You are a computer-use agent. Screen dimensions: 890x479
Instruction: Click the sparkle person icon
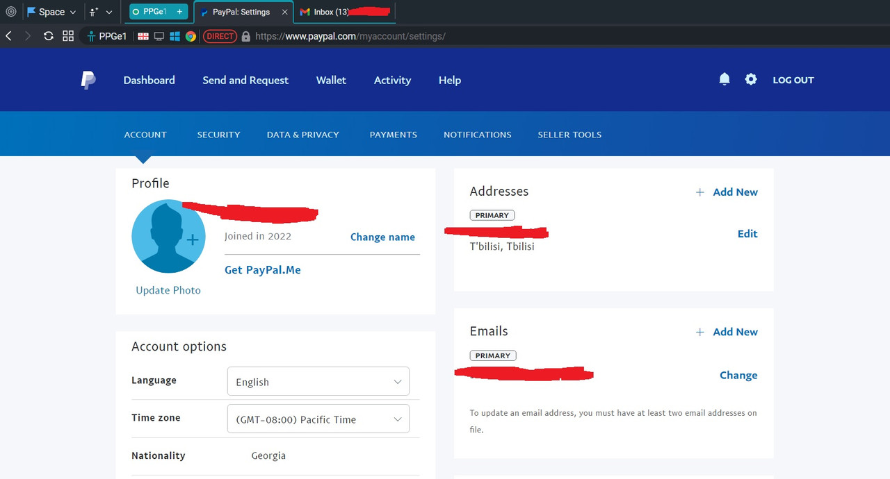pyautogui.click(x=95, y=12)
